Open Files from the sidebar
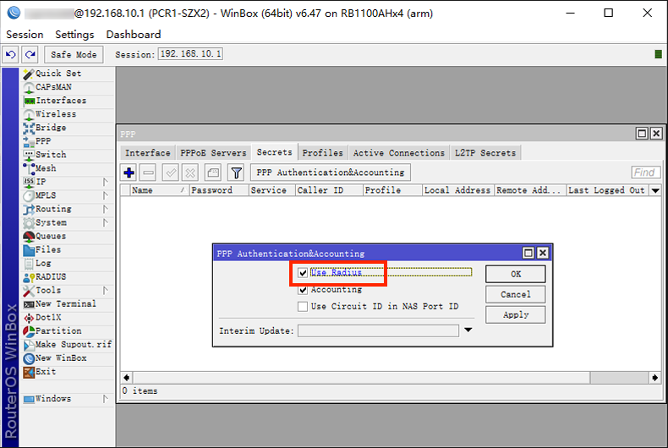This screenshot has height=448, width=668. pos(68,249)
